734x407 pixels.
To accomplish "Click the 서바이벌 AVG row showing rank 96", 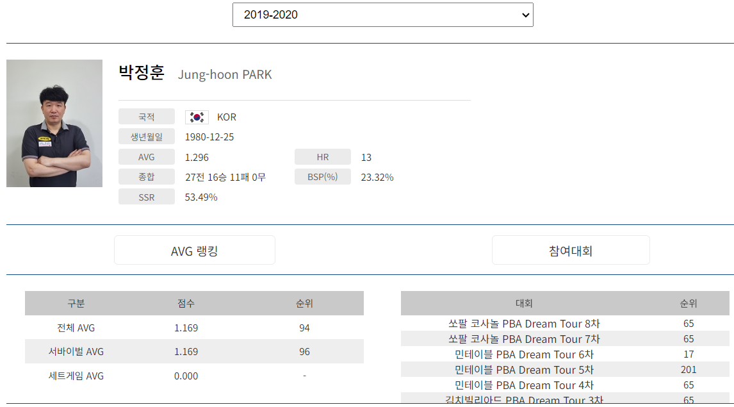I will tap(193, 351).
